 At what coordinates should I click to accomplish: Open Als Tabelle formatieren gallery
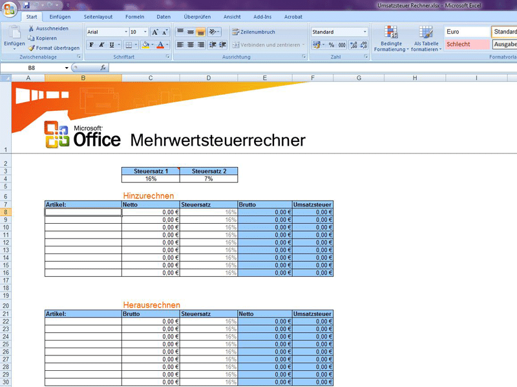coord(426,39)
